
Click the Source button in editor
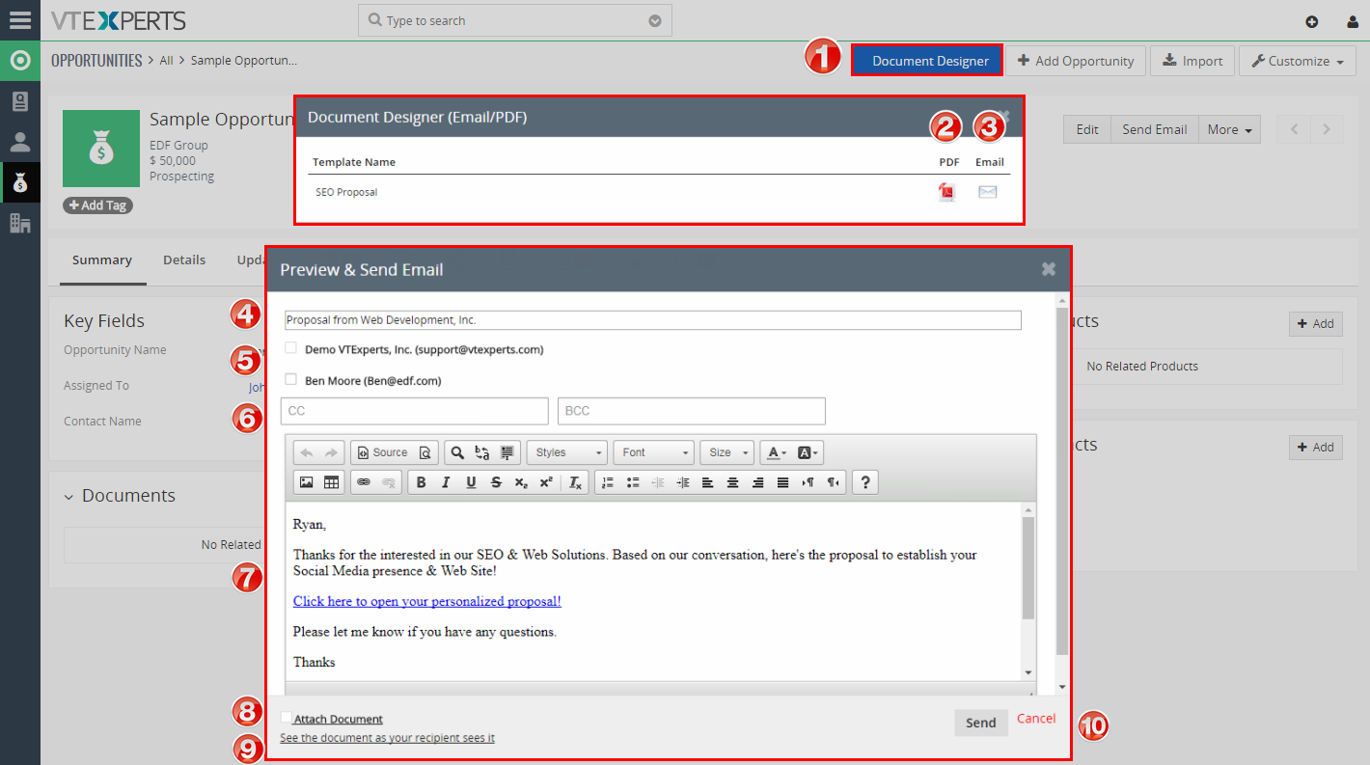click(381, 452)
